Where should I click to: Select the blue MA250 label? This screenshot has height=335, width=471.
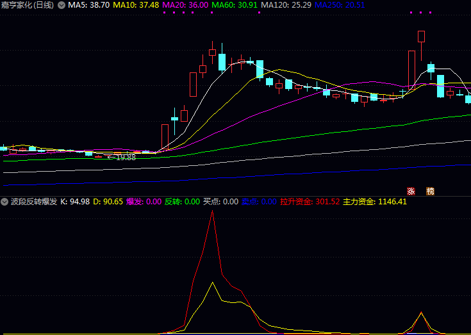pos(340,5)
